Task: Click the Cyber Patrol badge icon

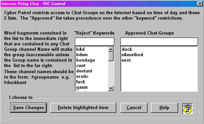Action: [188, 109]
